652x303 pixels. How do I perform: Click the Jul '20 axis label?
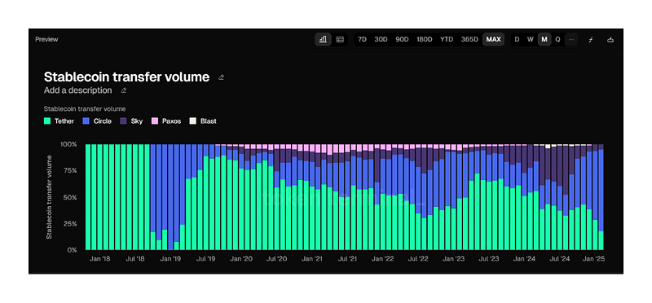point(276,258)
